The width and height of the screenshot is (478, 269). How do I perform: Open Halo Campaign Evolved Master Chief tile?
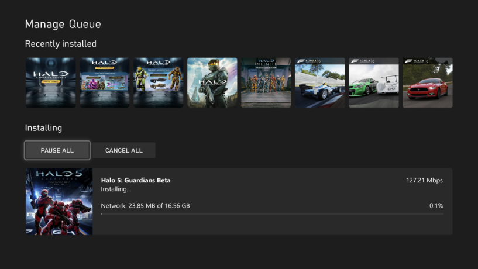(212, 82)
